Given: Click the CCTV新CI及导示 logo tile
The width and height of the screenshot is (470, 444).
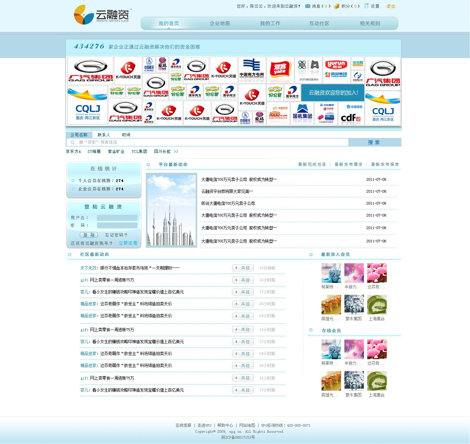Looking at the screenshot, I should point(309,70).
